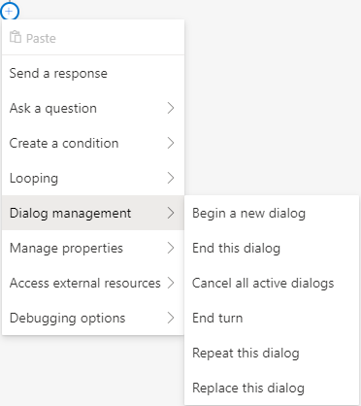Choose Replace this dialog
Image resolution: width=361 pixels, height=406 pixels.
pos(272,388)
